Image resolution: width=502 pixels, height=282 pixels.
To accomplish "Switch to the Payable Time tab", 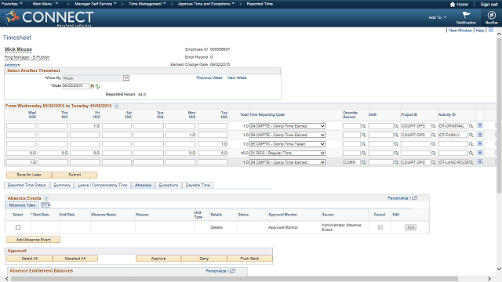I will (198, 185).
